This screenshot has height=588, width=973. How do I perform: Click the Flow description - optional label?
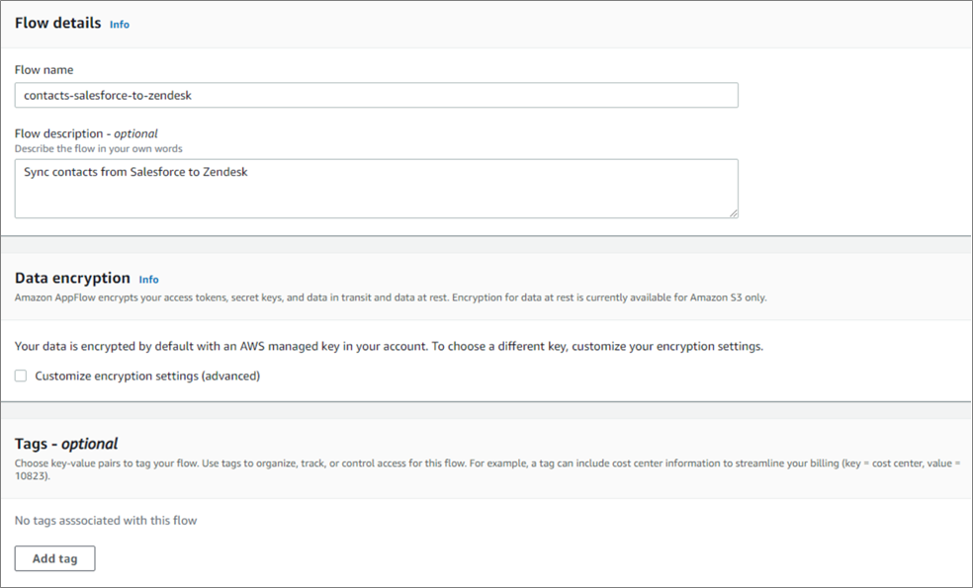click(86, 133)
